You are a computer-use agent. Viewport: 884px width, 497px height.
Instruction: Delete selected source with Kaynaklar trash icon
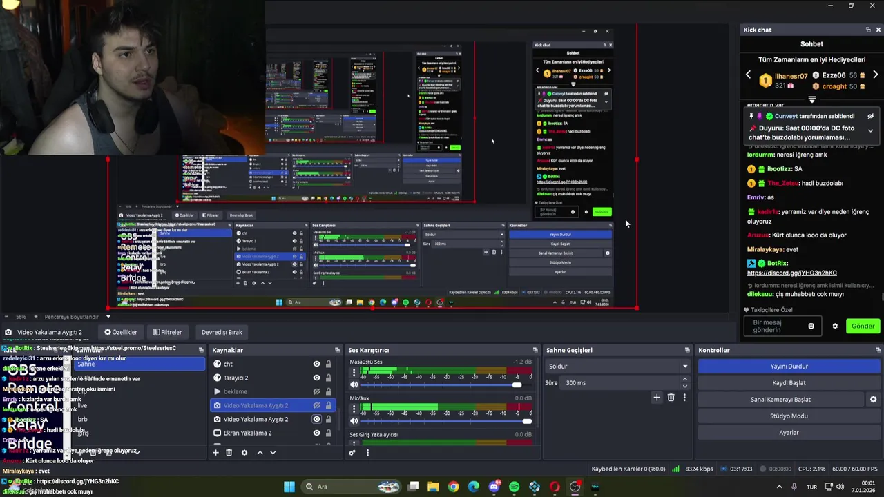point(229,453)
